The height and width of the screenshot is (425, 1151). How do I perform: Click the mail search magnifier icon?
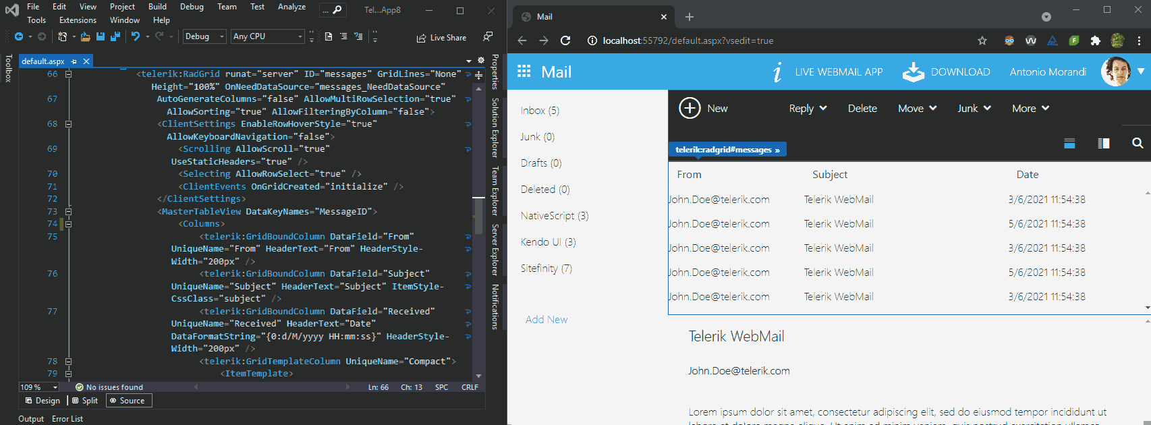click(1138, 143)
